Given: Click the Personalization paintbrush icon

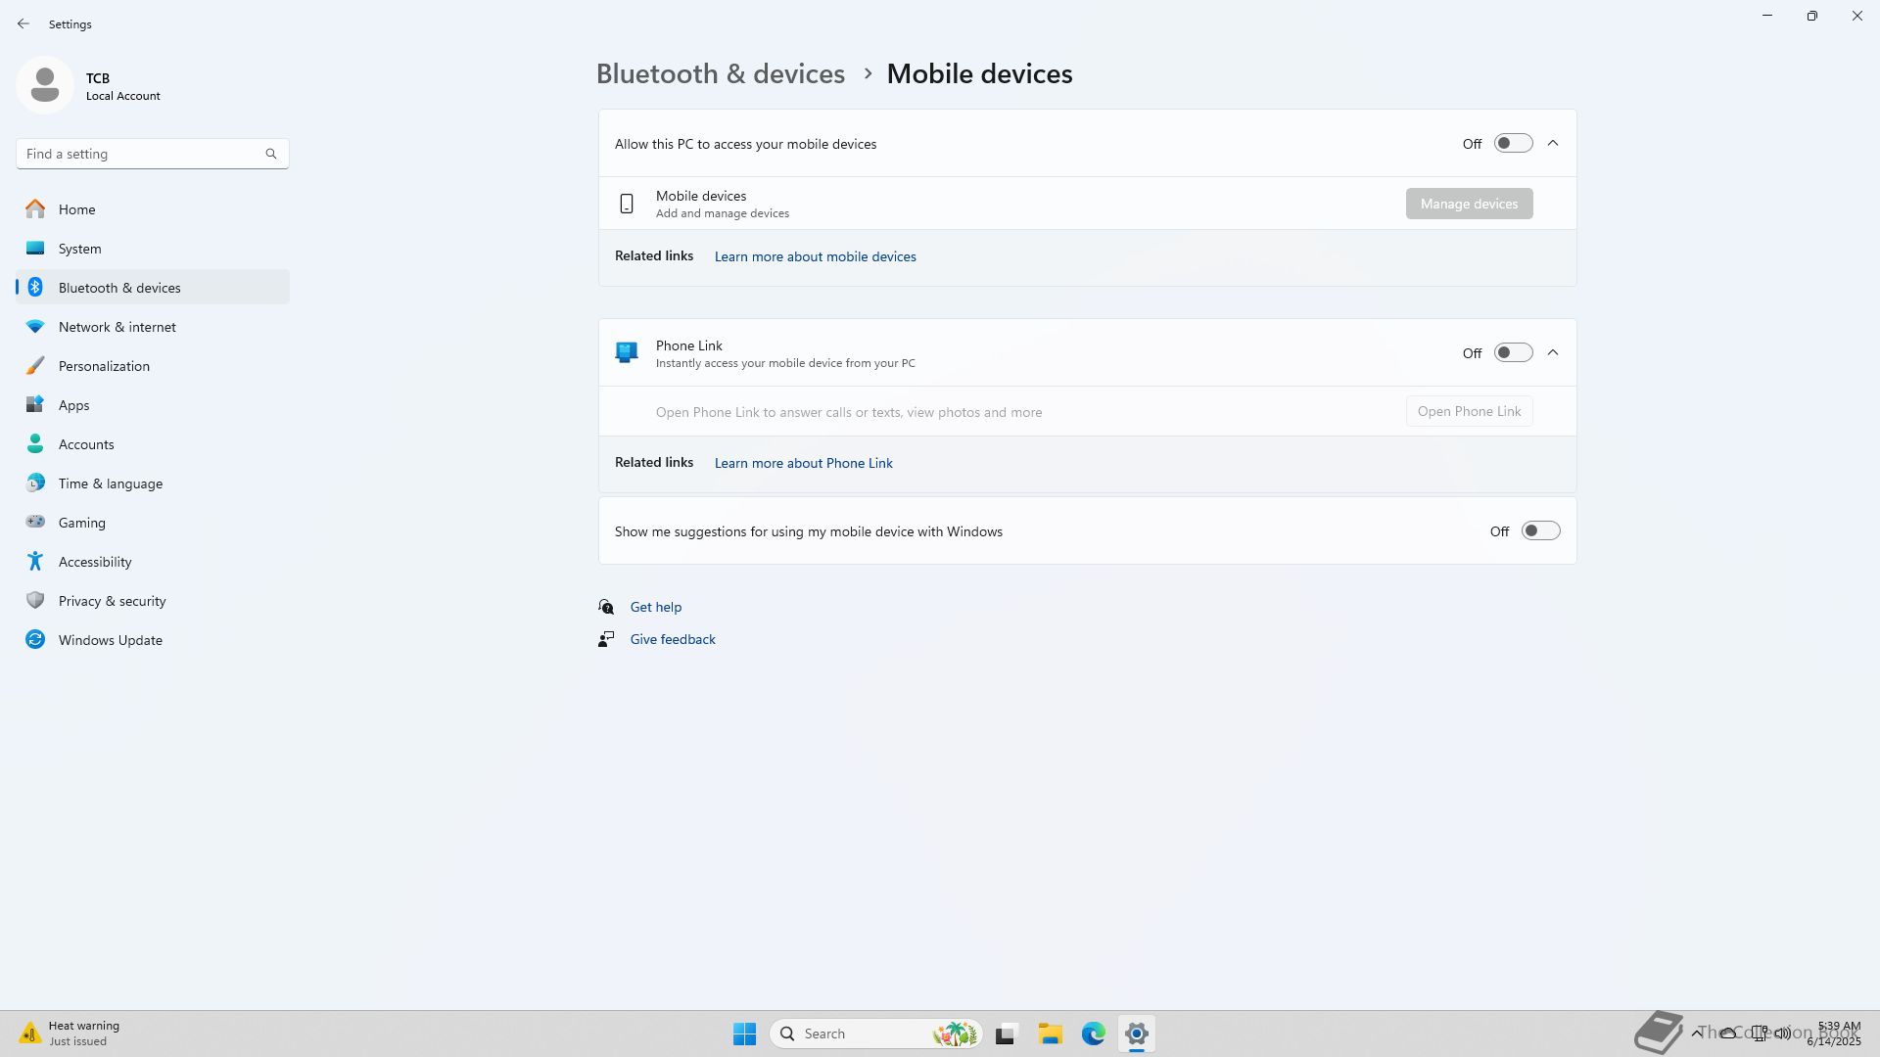Looking at the screenshot, I should coord(35,365).
